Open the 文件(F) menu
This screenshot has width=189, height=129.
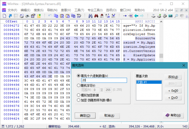(x=12, y=10)
